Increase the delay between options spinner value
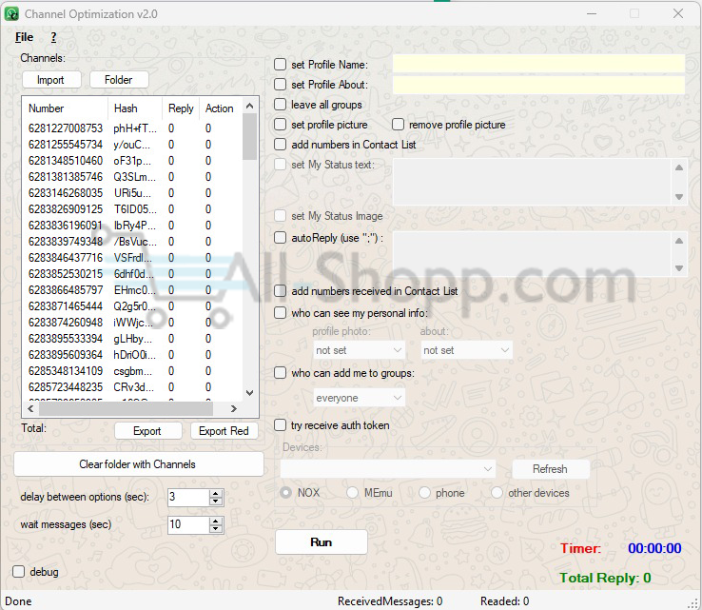Viewport: 702px width, 610px height. point(216,493)
